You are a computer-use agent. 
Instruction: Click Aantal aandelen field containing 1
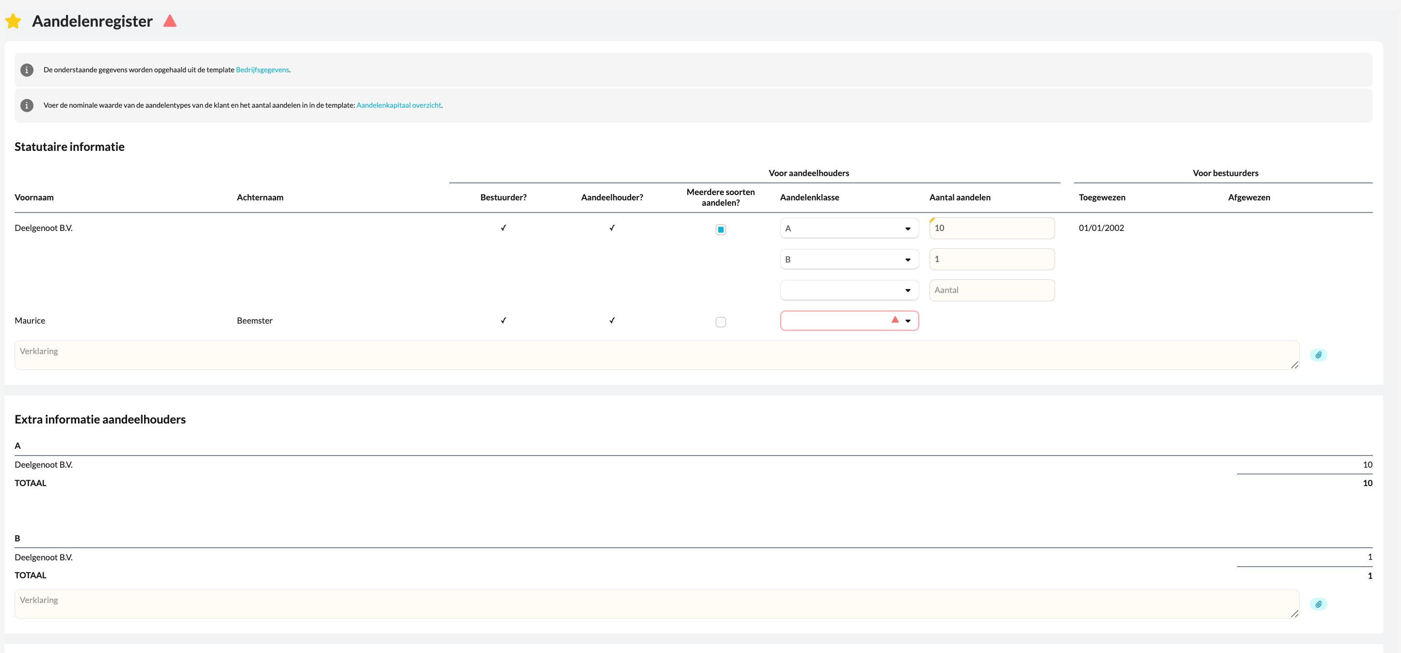tap(991, 260)
